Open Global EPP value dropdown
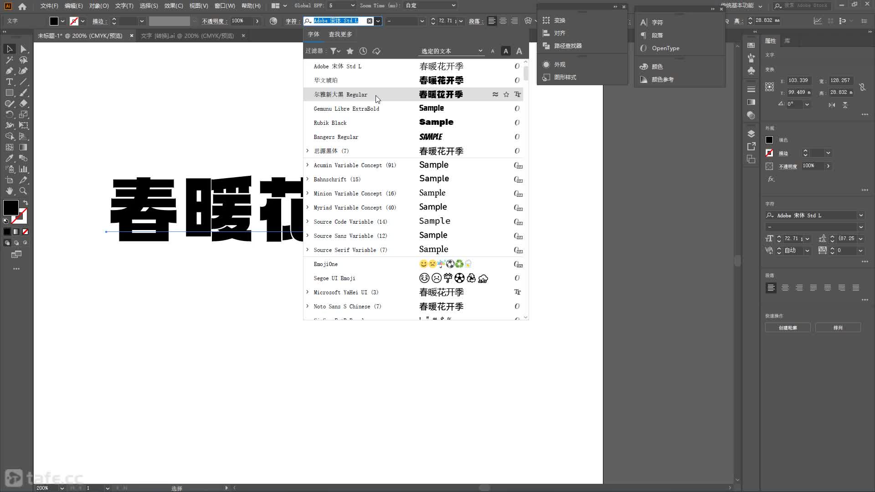The image size is (875, 492). coord(352,5)
